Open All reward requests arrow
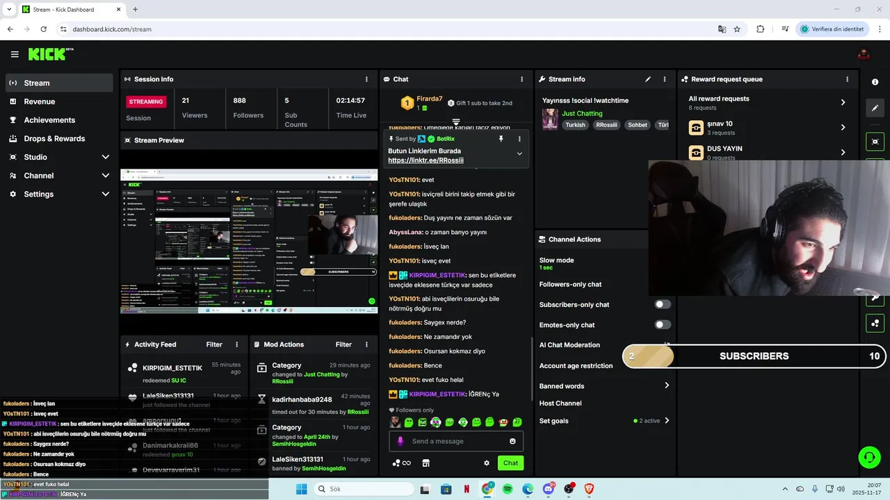Screen dimensions: 890x500 pos(843,102)
